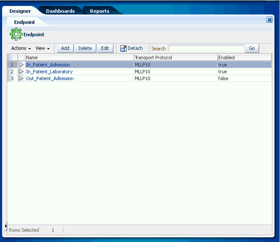Click the Name column header

[x=79, y=58]
